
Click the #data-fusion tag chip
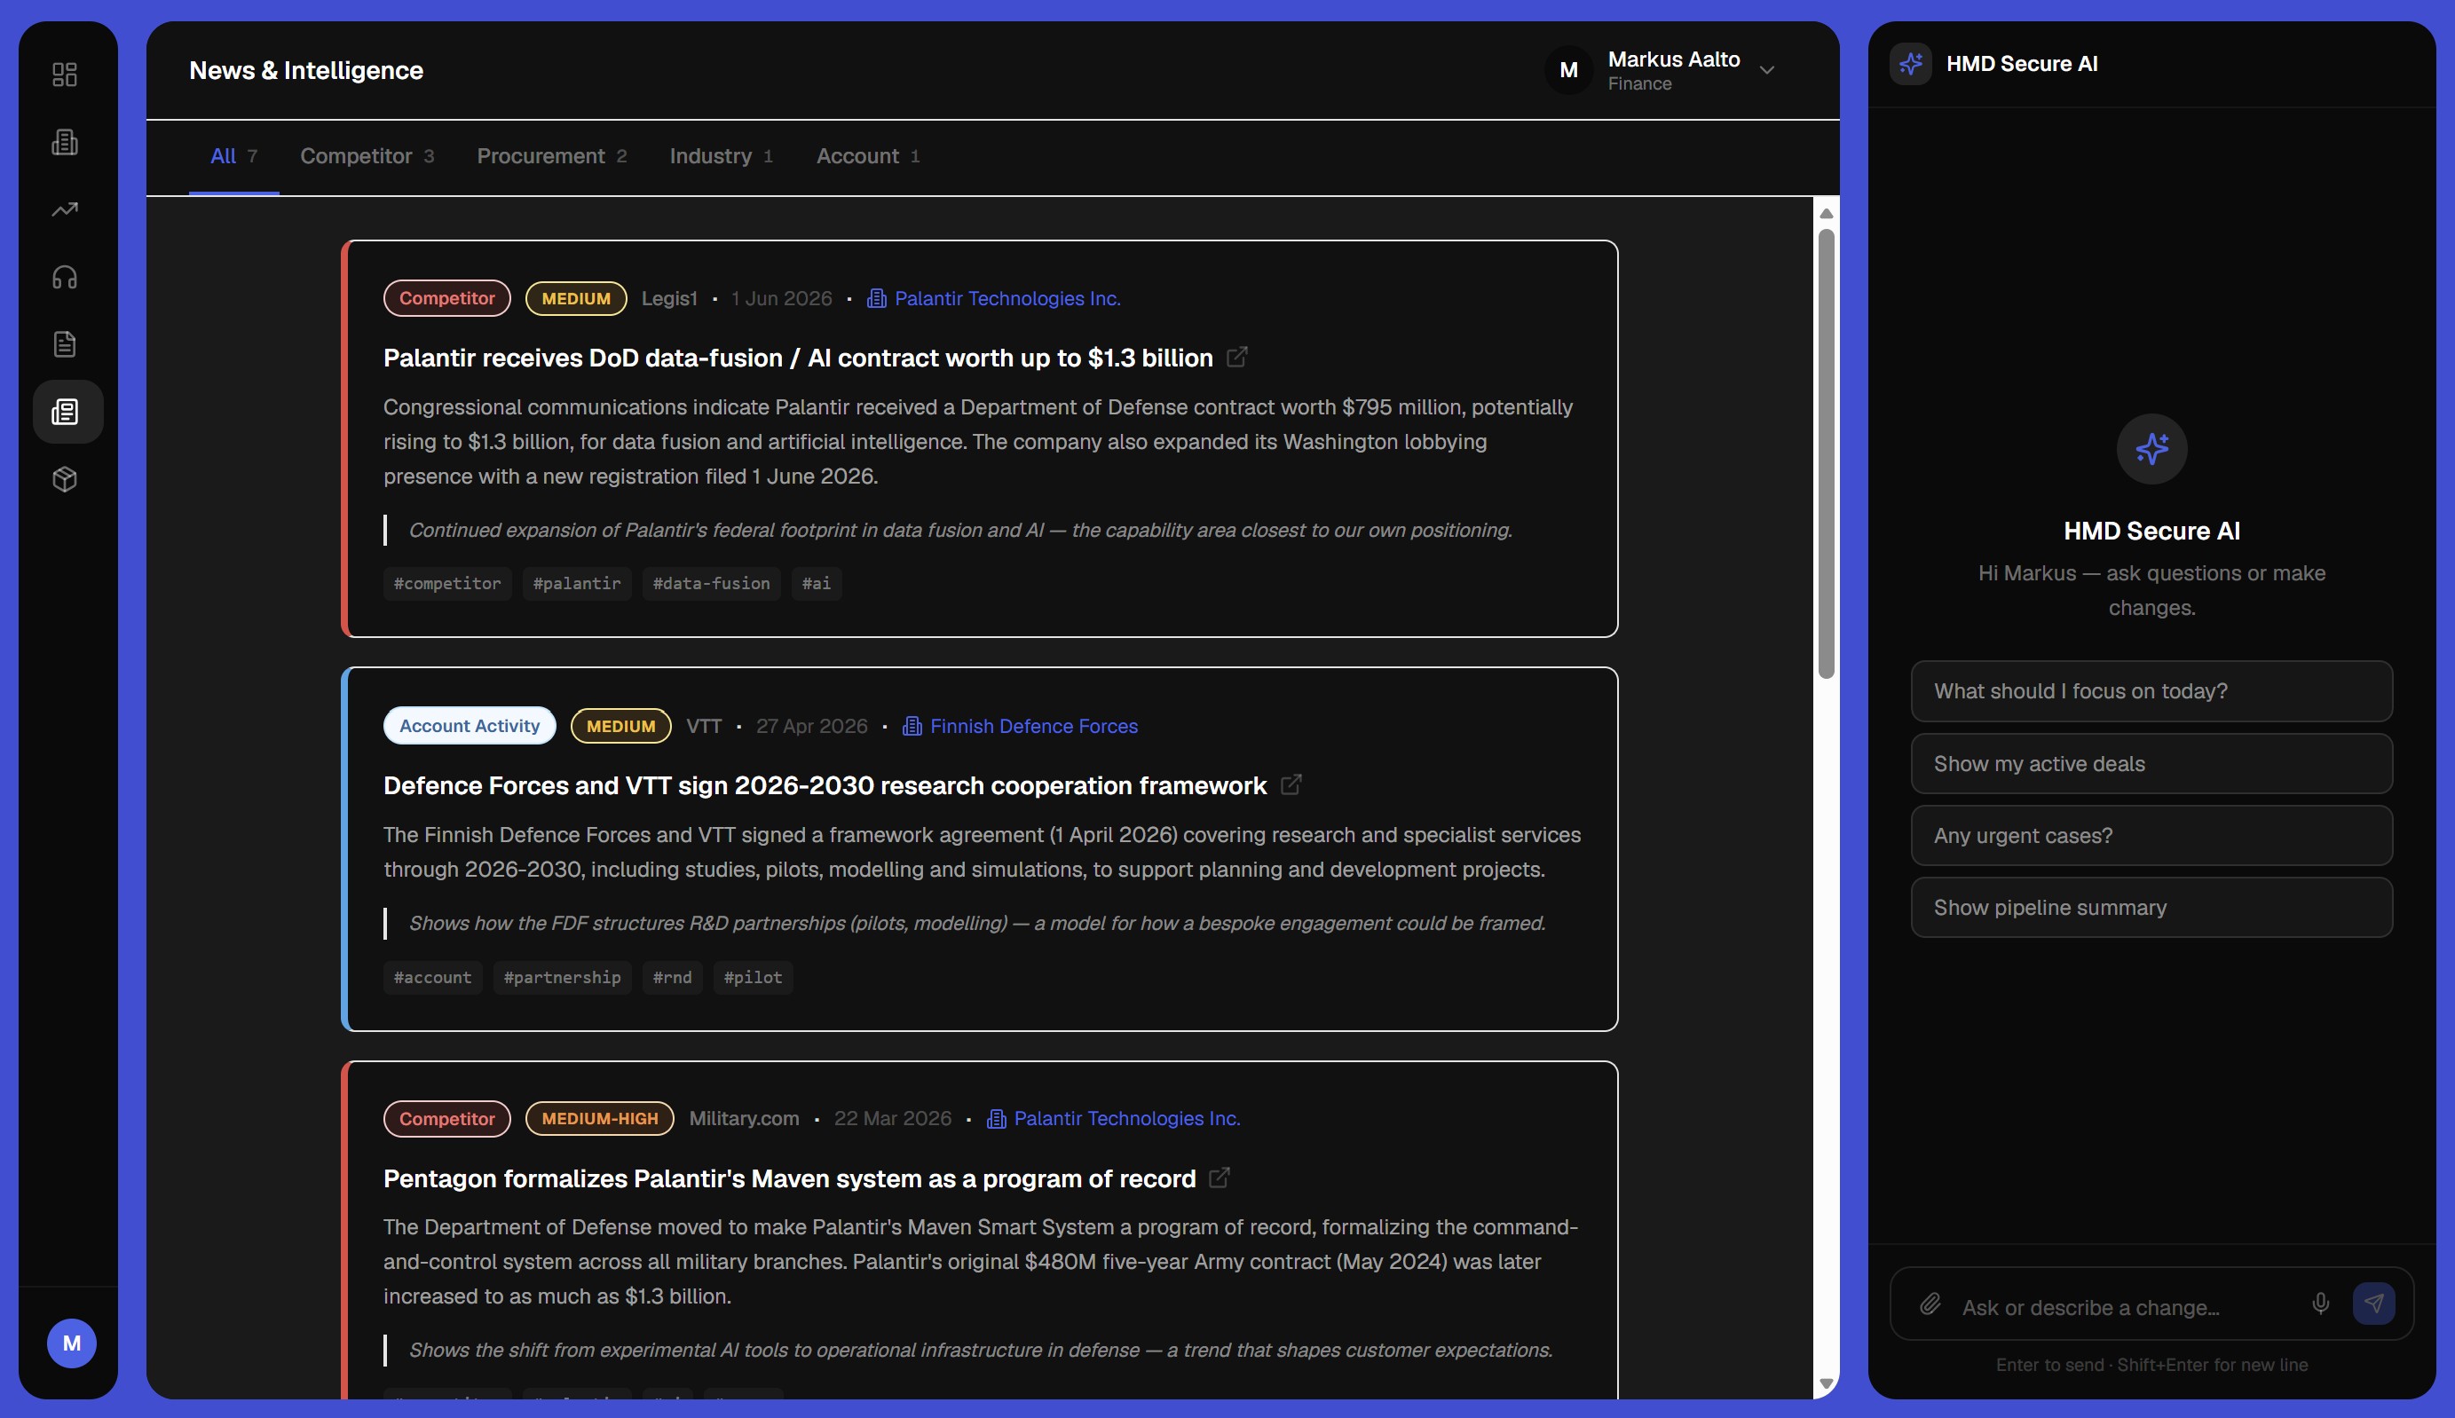pos(711,585)
